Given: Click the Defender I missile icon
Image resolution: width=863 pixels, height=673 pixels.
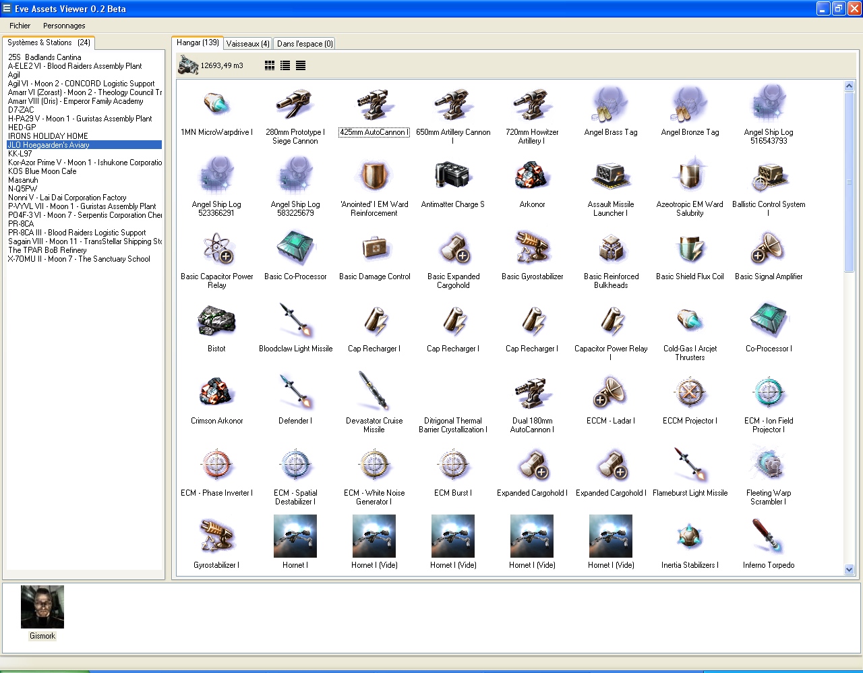Looking at the screenshot, I should coord(295,393).
